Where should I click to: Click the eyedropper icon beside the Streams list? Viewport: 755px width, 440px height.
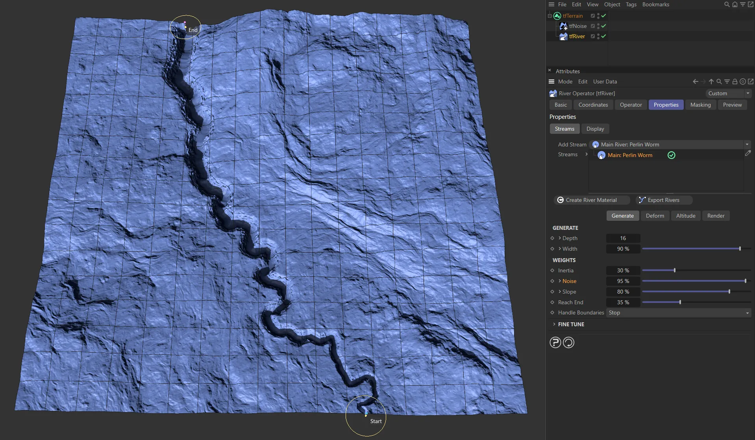pos(748,153)
